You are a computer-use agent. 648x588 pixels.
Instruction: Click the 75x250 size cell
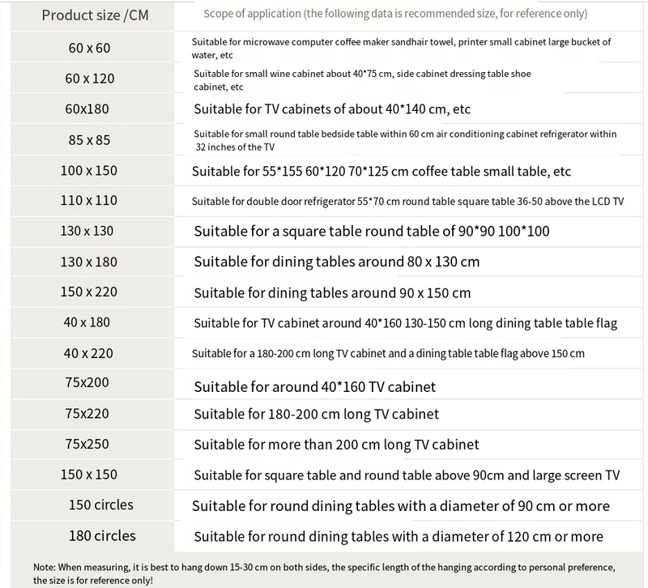tap(87, 444)
